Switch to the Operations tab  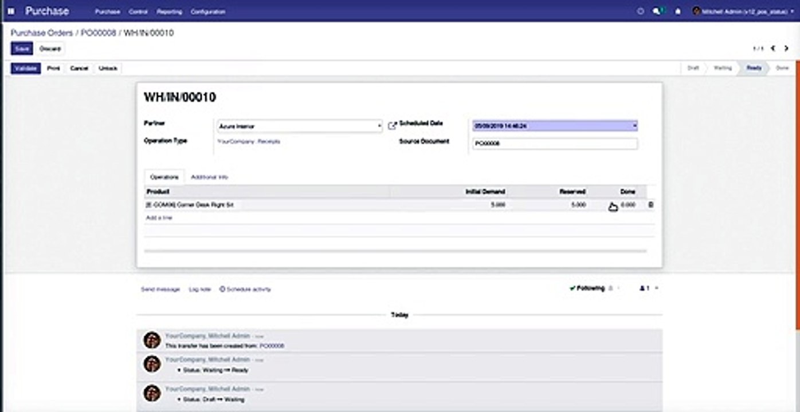click(164, 177)
